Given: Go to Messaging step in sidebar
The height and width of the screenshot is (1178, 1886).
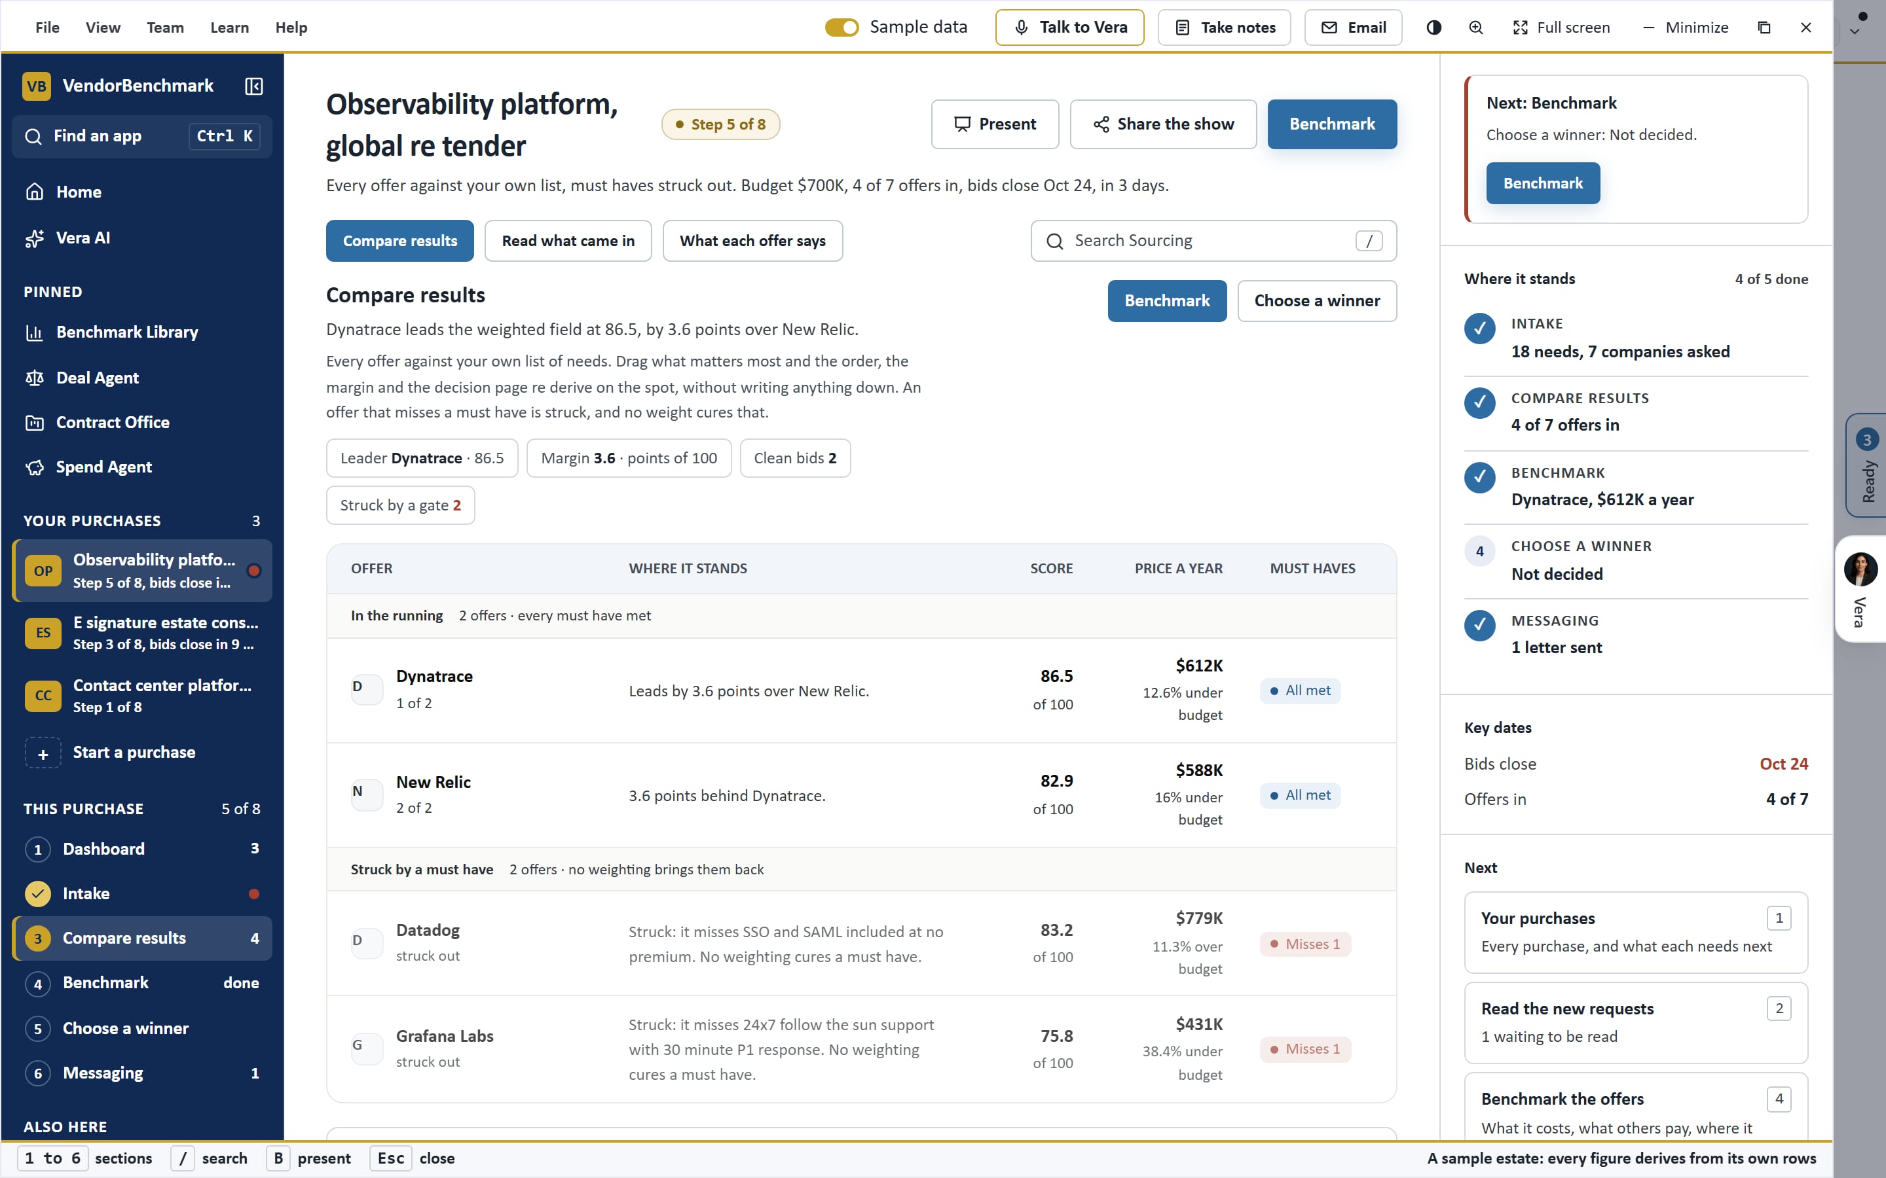Looking at the screenshot, I should [x=142, y=1073].
